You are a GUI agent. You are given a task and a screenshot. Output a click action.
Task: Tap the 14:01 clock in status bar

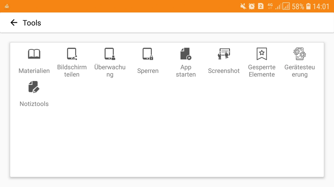click(x=321, y=6)
